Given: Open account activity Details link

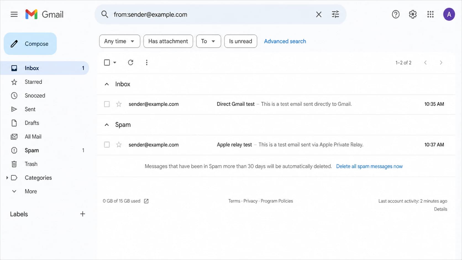Looking at the screenshot, I should click(x=440, y=209).
